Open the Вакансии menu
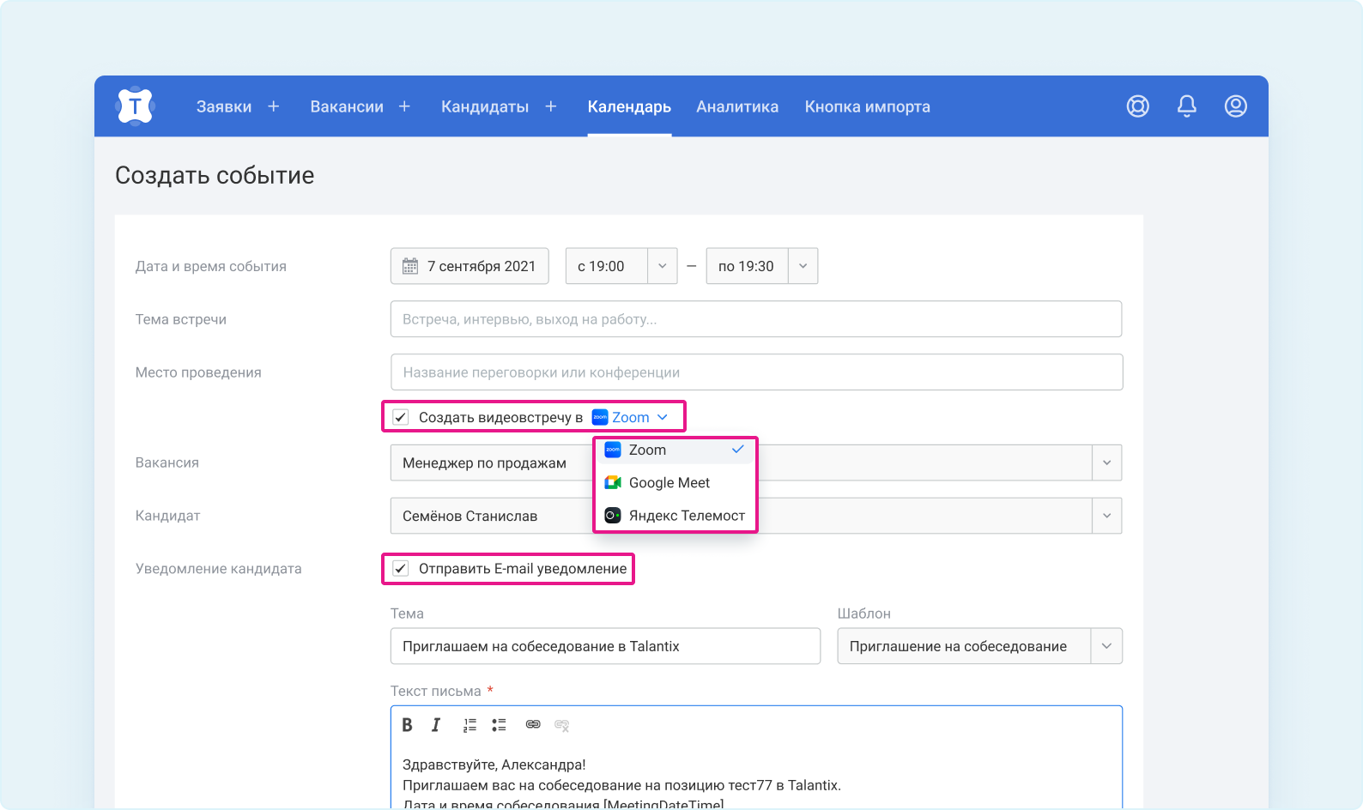 tap(347, 106)
